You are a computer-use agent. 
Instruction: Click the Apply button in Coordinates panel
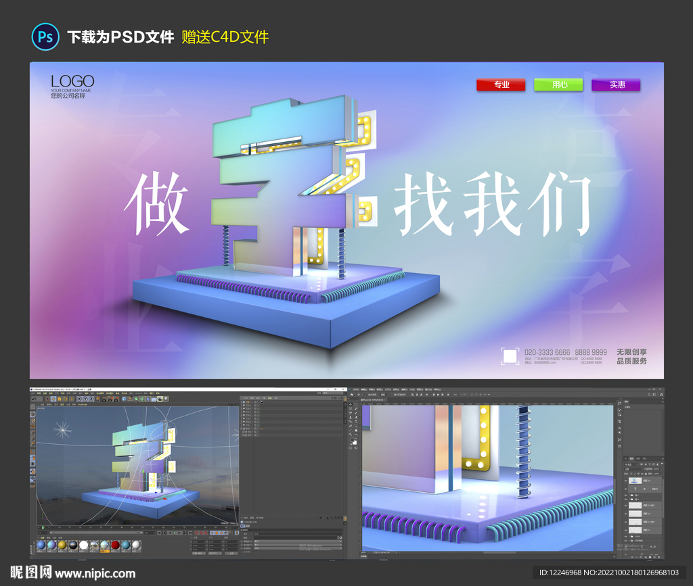click(231, 554)
